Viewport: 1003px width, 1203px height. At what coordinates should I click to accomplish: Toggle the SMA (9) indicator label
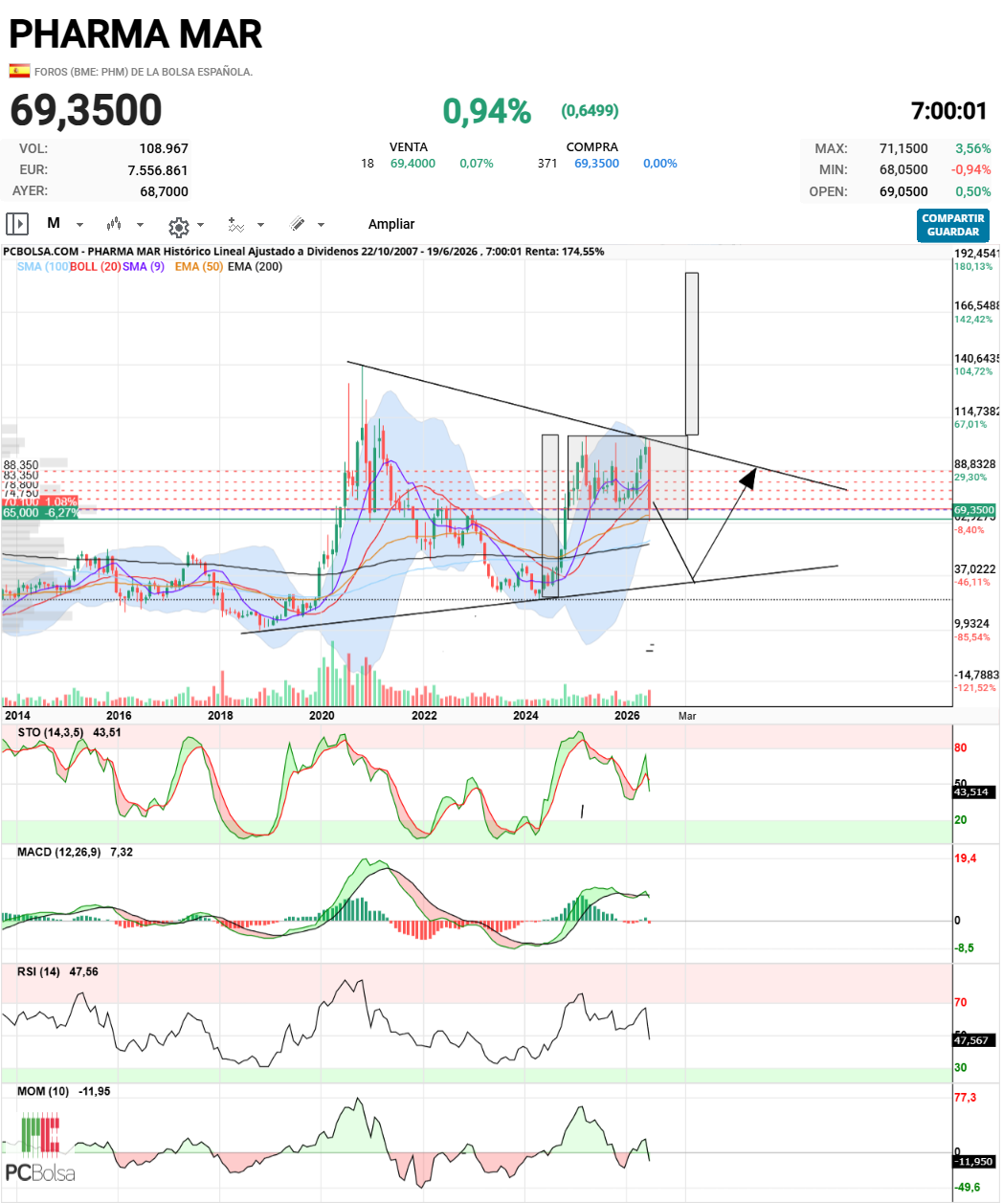144,266
